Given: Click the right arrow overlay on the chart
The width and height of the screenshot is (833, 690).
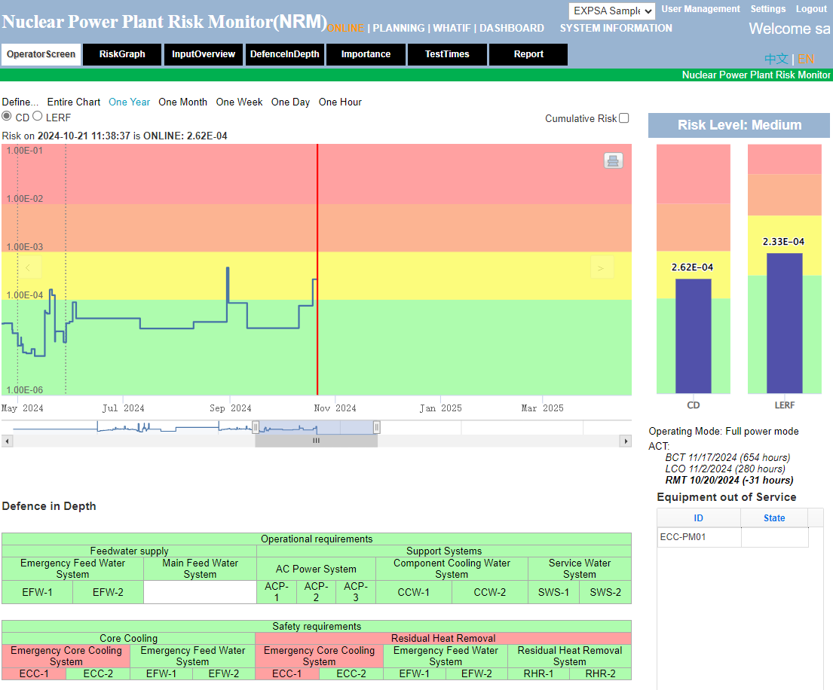Looking at the screenshot, I should [602, 268].
